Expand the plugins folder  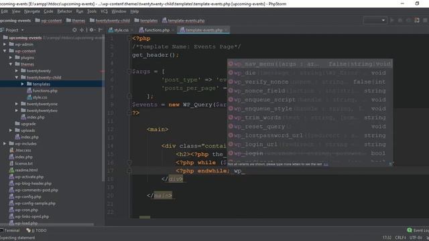coord(11,58)
